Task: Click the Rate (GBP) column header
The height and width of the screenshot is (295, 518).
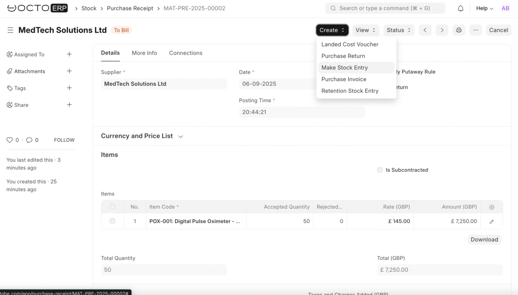Action: (x=380, y=207)
